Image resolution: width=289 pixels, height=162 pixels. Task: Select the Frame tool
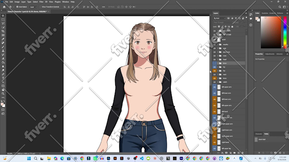3,35
